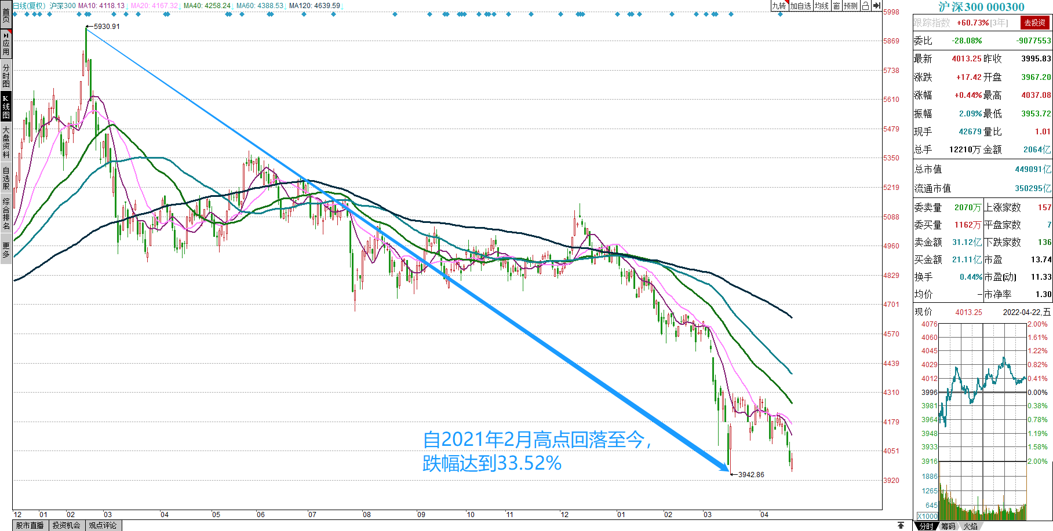Open the 股市直播 link at bottom
The width and height of the screenshot is (1053, 531).
click(30, 525)
